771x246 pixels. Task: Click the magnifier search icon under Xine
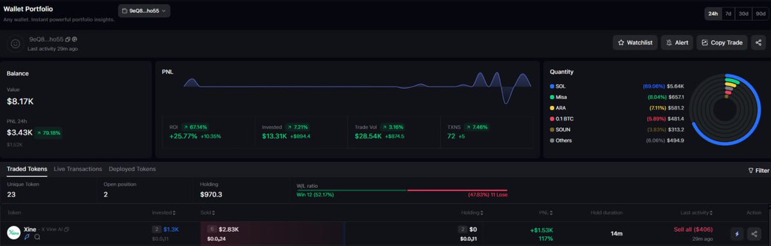(37, 237)
